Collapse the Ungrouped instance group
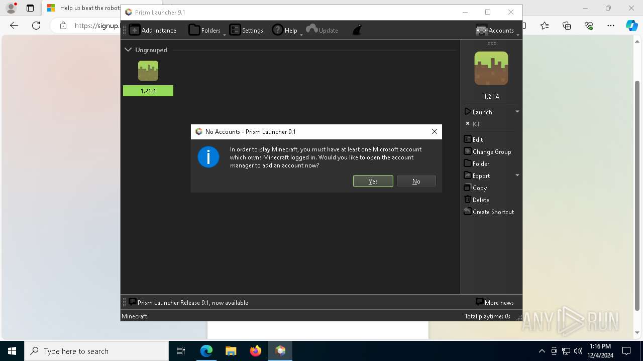Viewport: 643px width, 361px height. tap(128, 50)
